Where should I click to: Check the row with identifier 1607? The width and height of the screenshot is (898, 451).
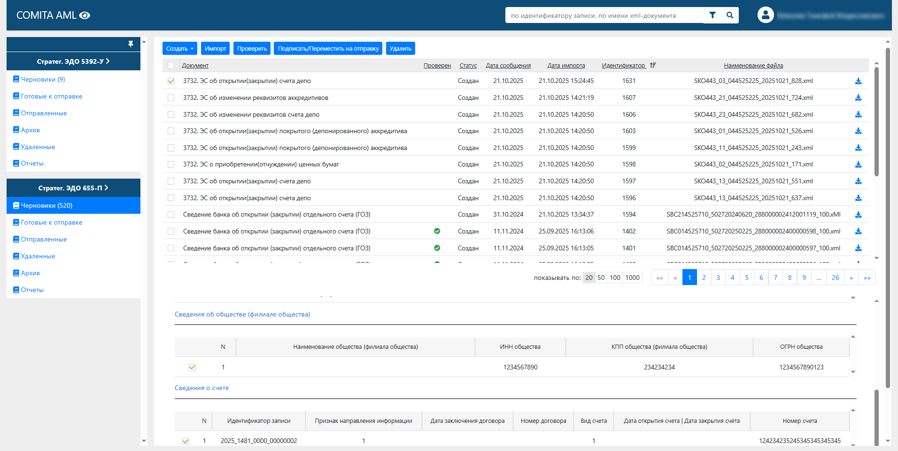pos(171,98)
